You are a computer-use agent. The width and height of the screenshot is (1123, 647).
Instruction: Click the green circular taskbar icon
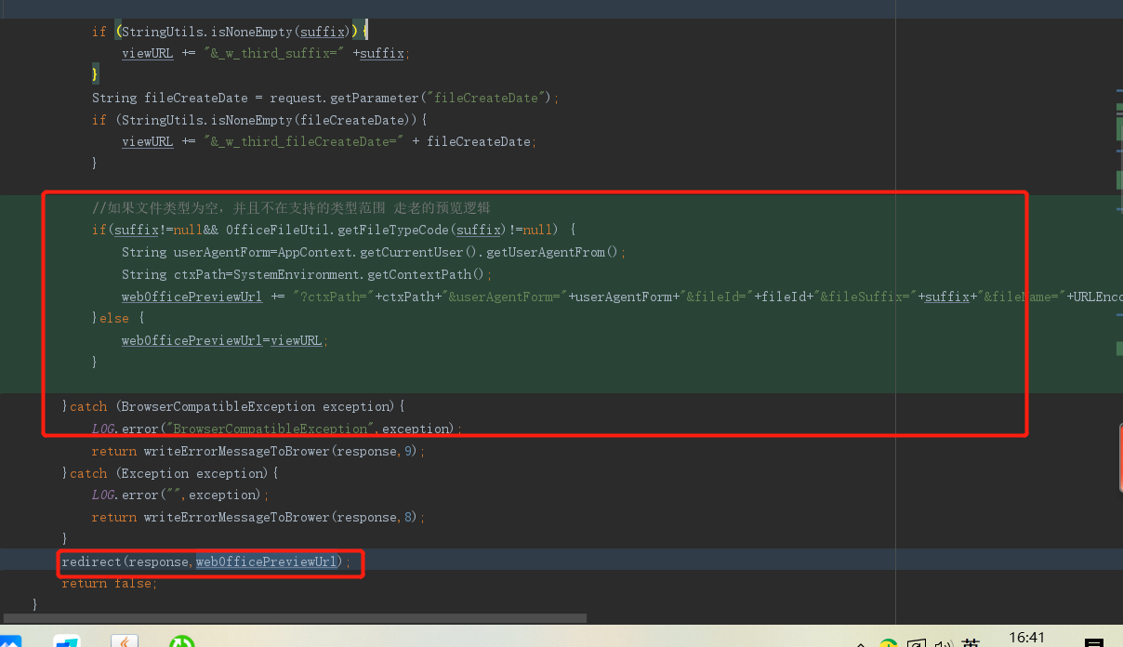tap(182, 641)
